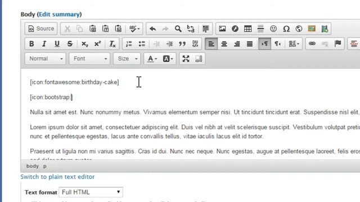Maximize the editor
The width and height of the screenshot is (360, 202).
pos(186,59)
